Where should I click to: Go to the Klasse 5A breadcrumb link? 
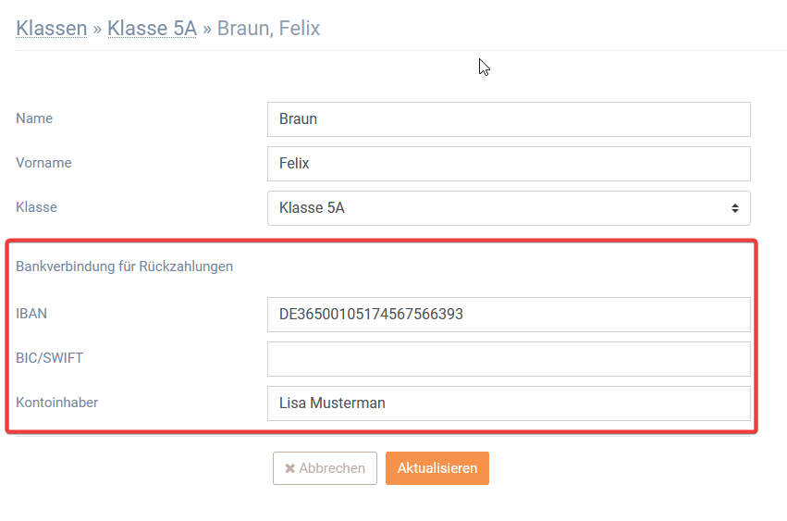[x=152, y=28]
